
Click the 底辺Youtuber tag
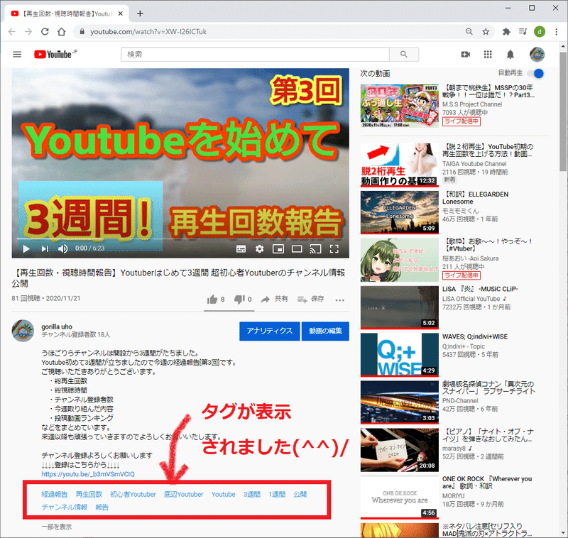coord(183,494)
